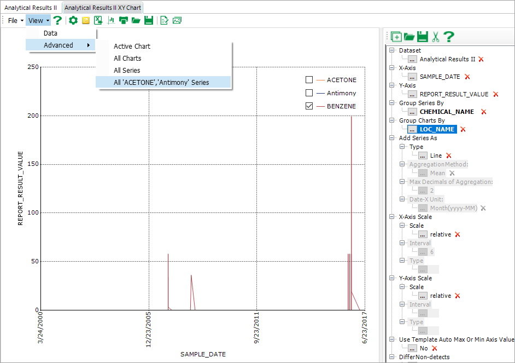The image size is (515, 363).
Task: Uncheck the BENZENE series checkbox
Action: 309,106
